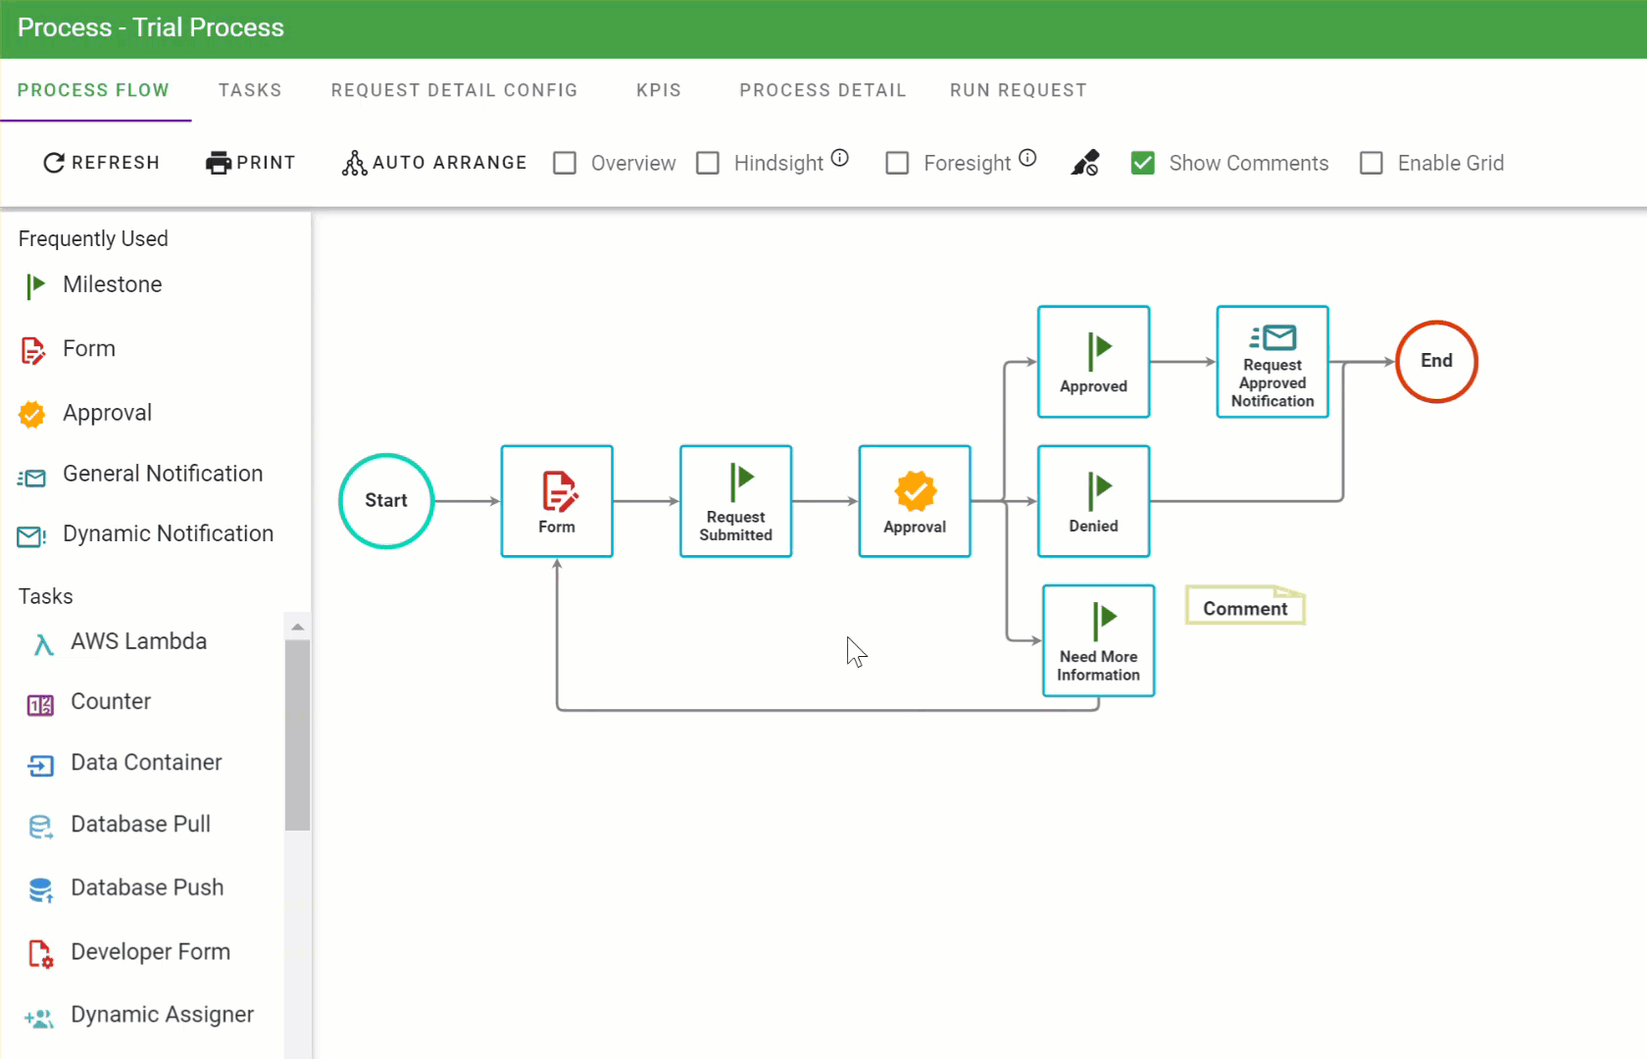Image resolution: width=1647 pixels, height=1059 pixels.
Task: Select the Approval node in the flow
Action: coord(915,501)
